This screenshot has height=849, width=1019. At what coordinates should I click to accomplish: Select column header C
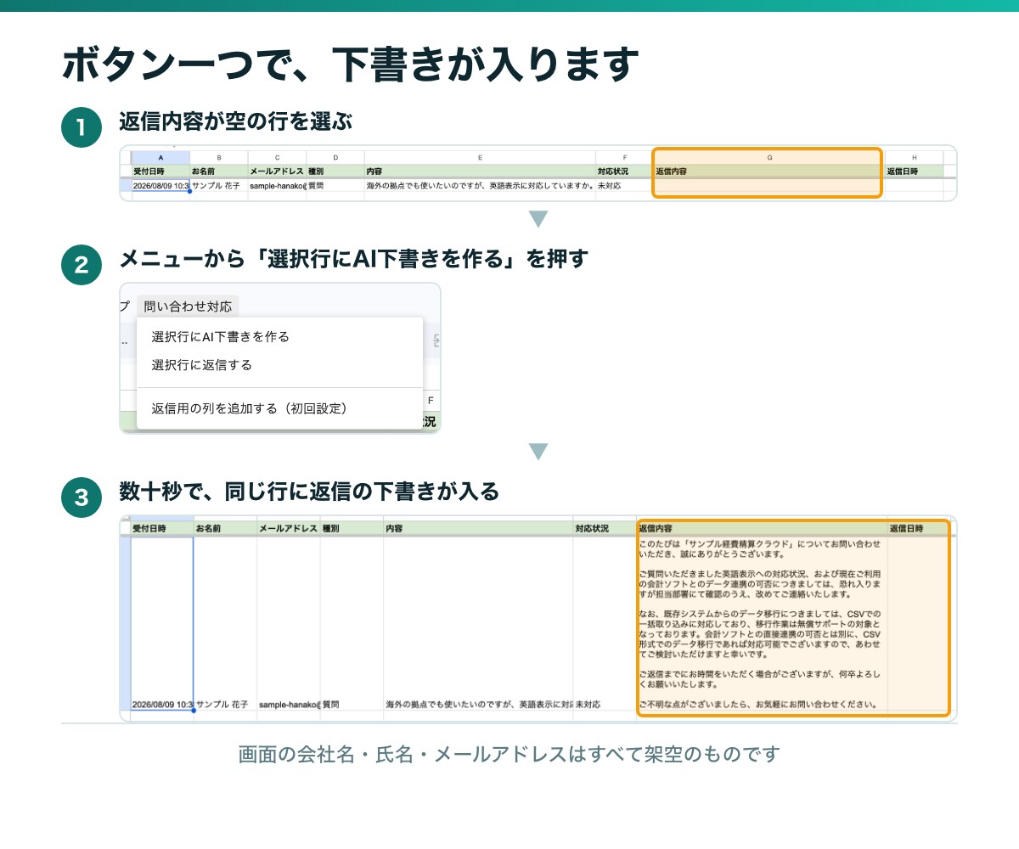click(x=277, y=158)
